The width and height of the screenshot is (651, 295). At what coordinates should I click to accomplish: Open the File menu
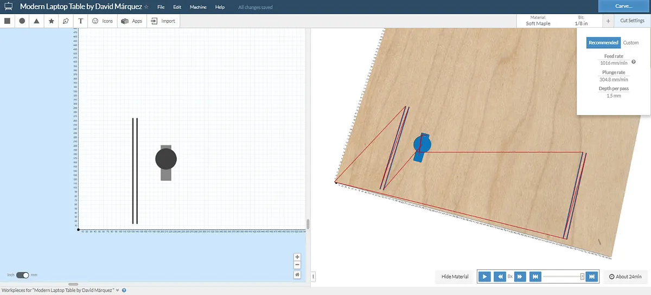point(161,7)
